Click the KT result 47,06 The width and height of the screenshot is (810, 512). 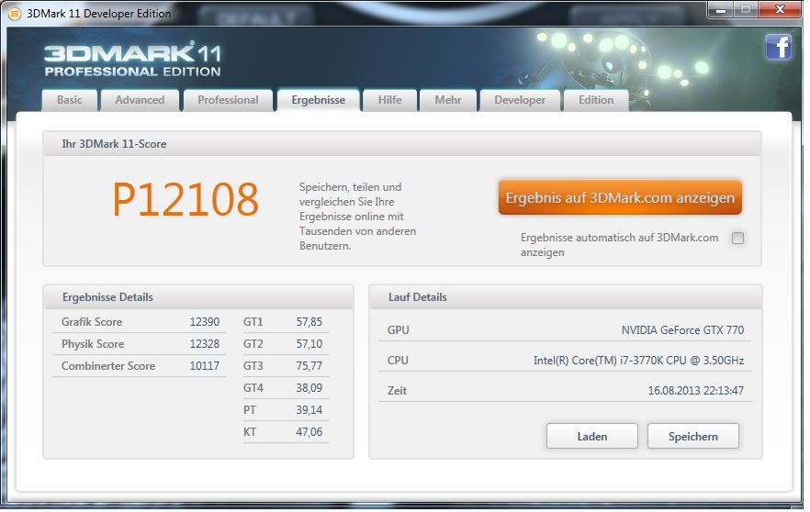pos(309,432)
